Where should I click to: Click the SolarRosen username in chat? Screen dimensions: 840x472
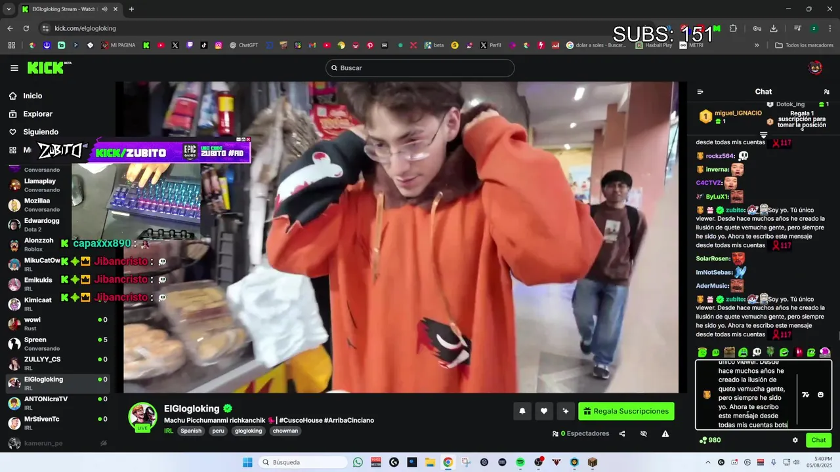tap(713, 258)
